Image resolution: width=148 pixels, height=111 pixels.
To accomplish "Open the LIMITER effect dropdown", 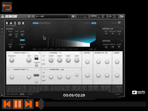I will tap(116, 53).
